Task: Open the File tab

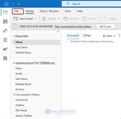Action: coord(16,11)
